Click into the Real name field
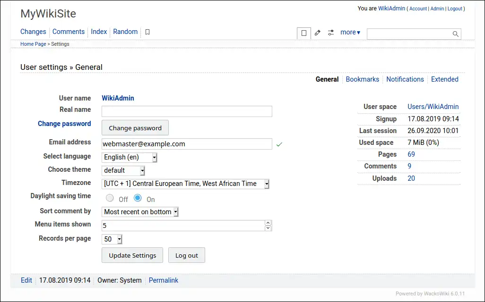Screen dimensions: 485x302 187,111
